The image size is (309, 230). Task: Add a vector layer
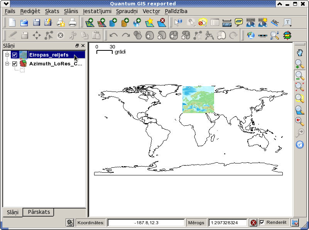tap(89, 22)
